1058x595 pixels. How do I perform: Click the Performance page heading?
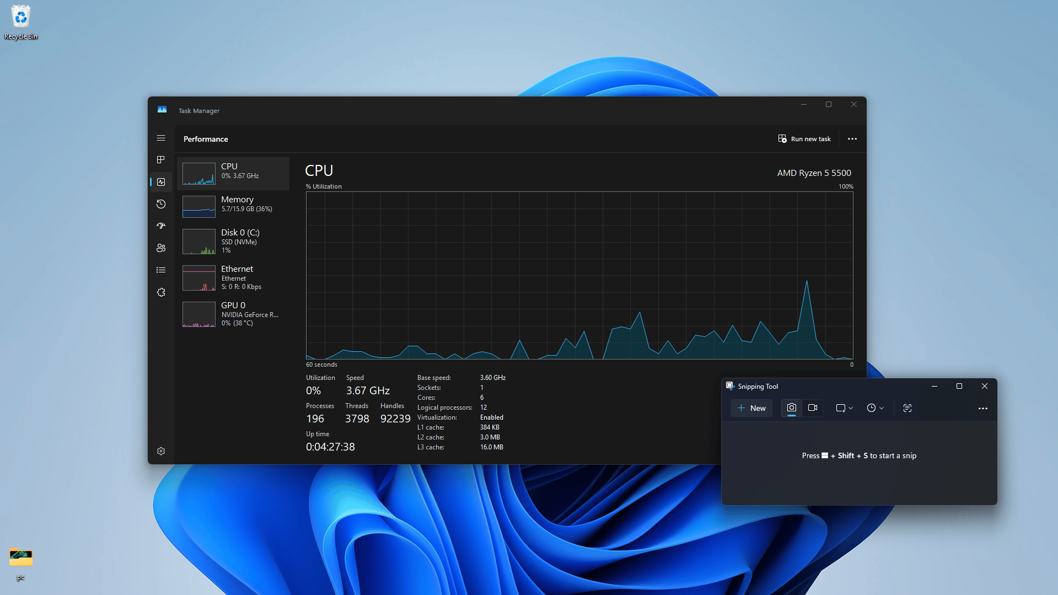[206, 139]
